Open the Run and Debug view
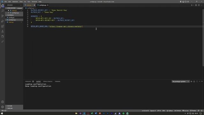Image resolution: width=204 pixels, height=115 pixels. (x=3, y=21)
